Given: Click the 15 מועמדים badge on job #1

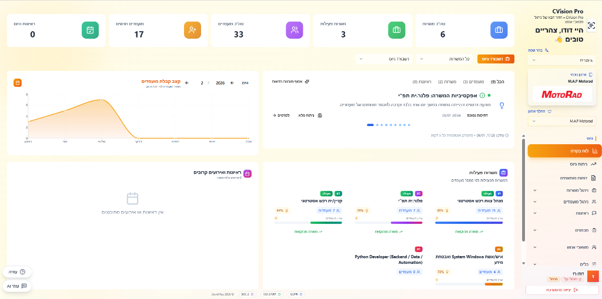Looking at the screenshot, I should click(489, 210).
